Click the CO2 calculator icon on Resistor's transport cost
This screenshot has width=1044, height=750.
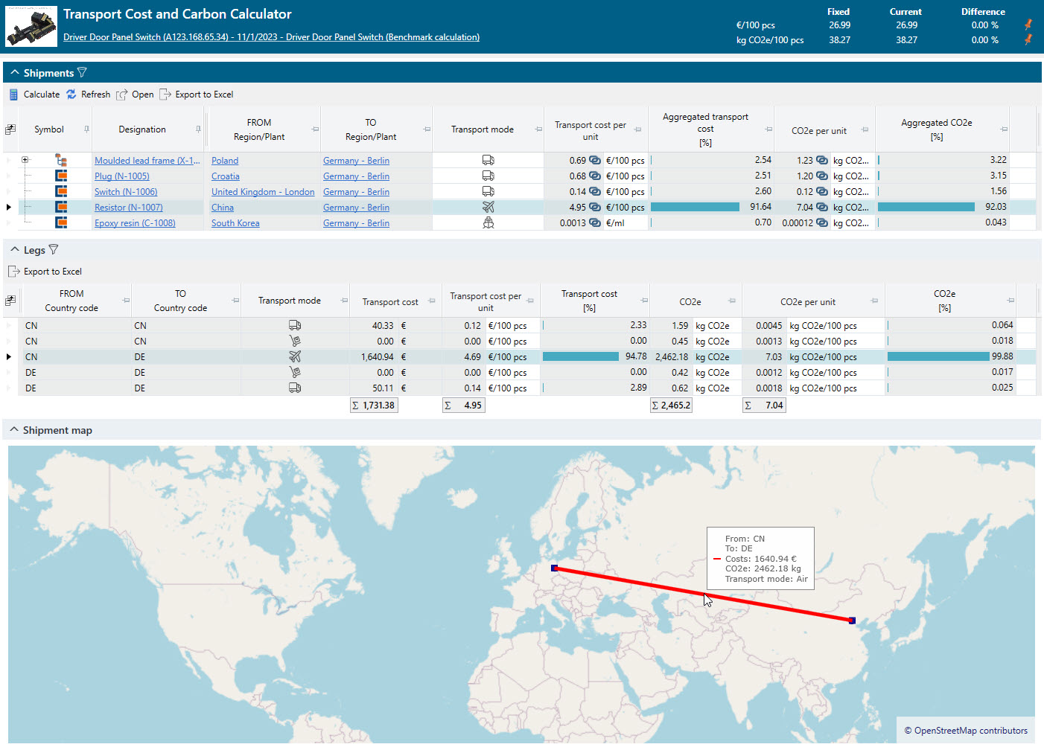click(595, 207)
